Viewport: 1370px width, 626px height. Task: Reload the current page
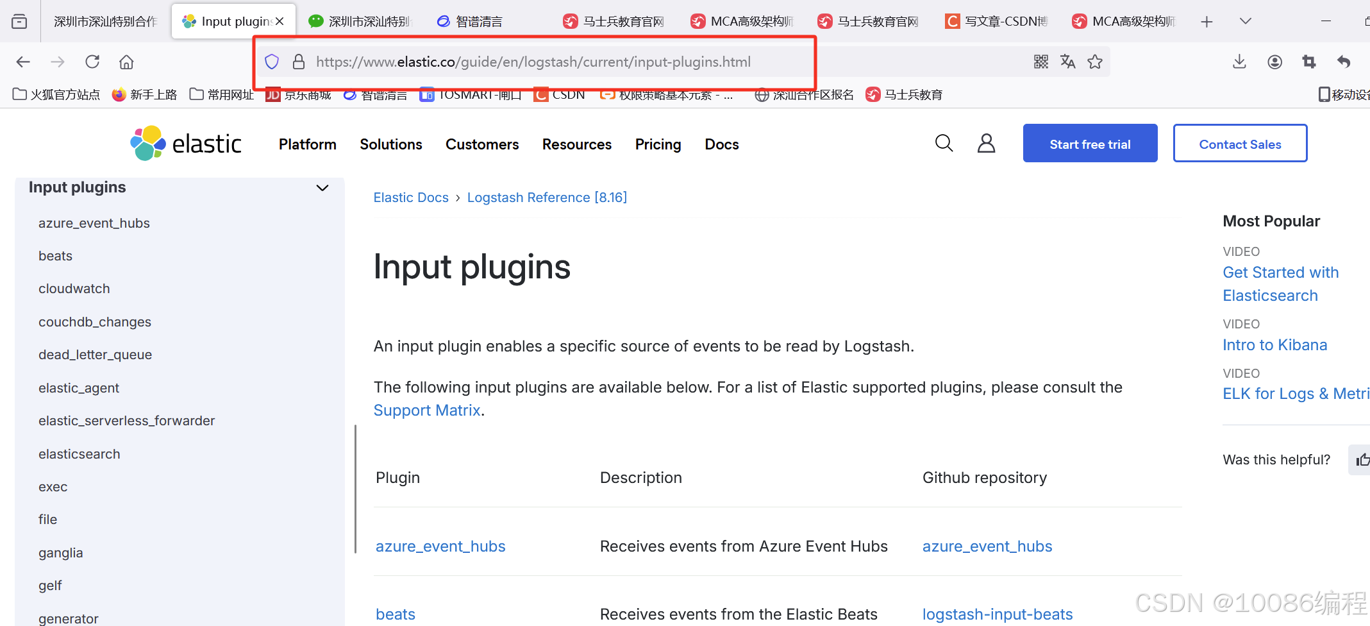[92, 62]
